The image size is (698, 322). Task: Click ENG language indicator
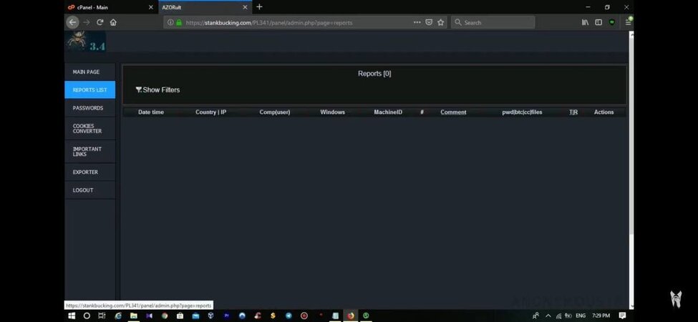click(580, 316)
